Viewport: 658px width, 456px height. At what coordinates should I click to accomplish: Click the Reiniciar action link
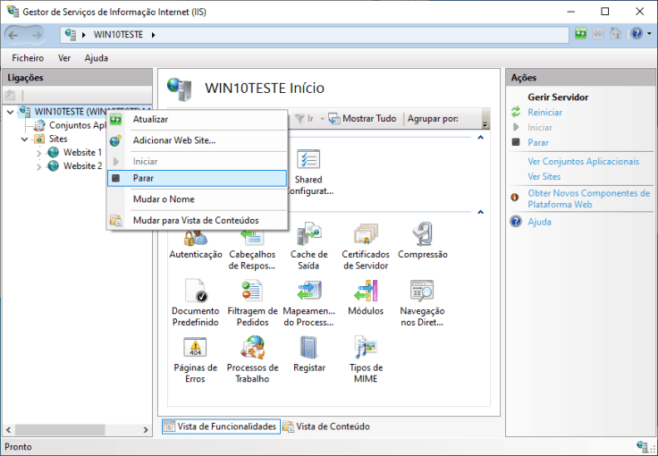tap(544, 113)
